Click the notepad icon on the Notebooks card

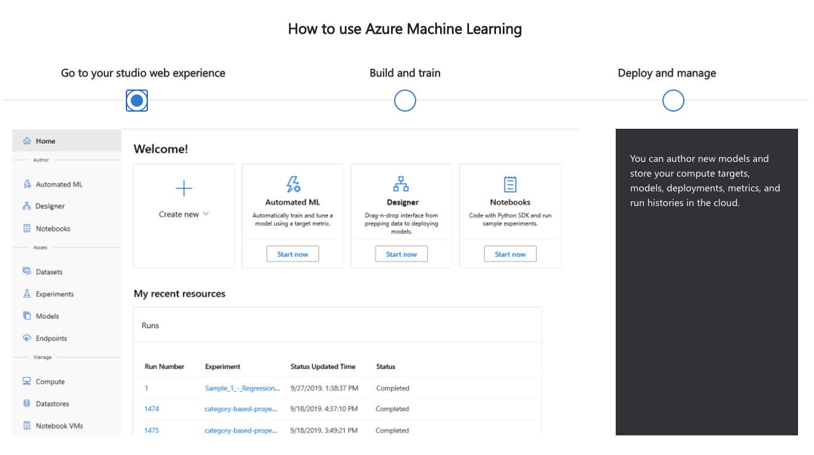click(510, 185)
